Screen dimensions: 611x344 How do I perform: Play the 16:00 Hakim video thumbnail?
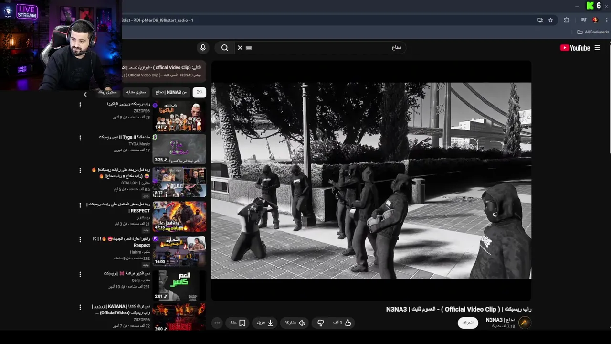[x=179, y=251]
